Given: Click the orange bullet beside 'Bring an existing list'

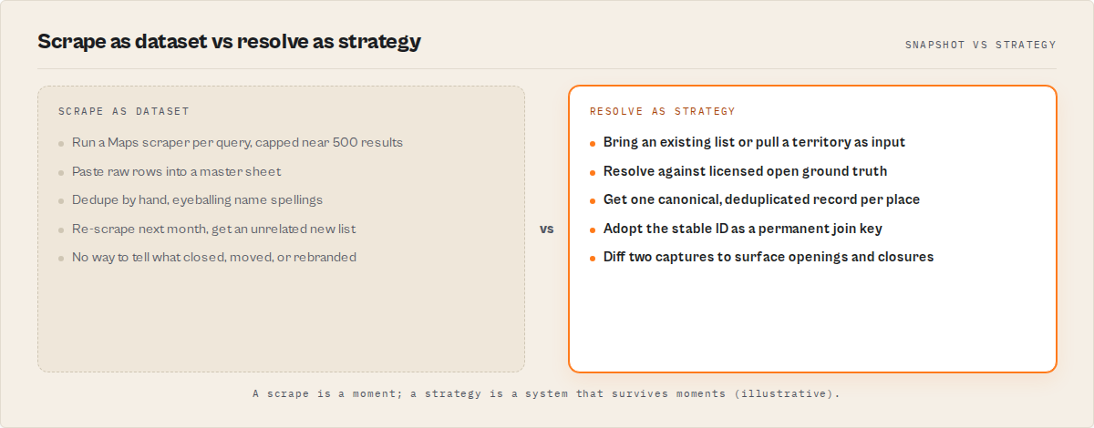Looking at the screenshot, I should tap(593, 144).
